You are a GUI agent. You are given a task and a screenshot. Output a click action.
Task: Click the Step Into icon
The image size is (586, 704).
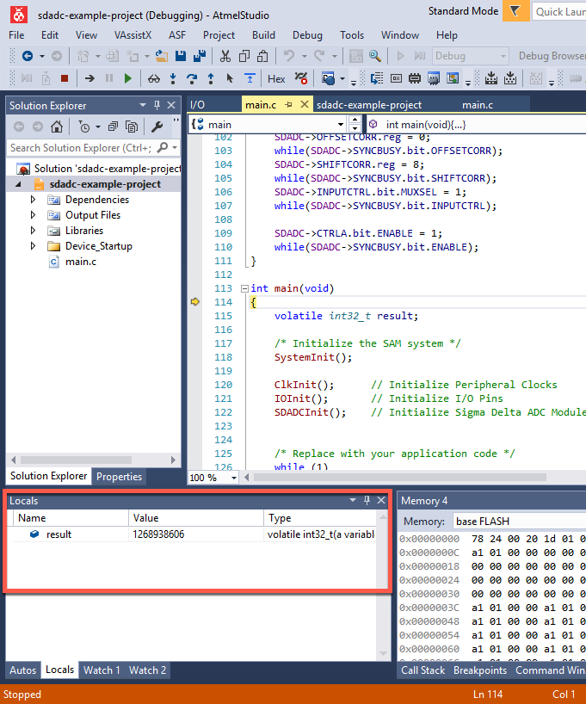[x=173, y=79]
